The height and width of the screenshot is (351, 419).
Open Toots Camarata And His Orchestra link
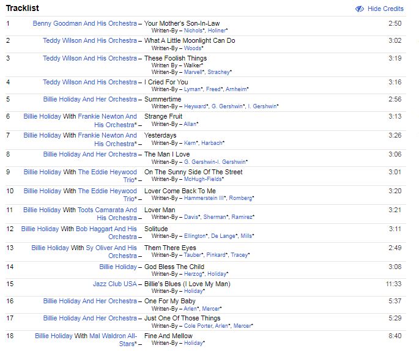107,210
